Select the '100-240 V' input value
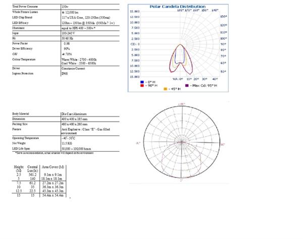 (x=68, y=33)
